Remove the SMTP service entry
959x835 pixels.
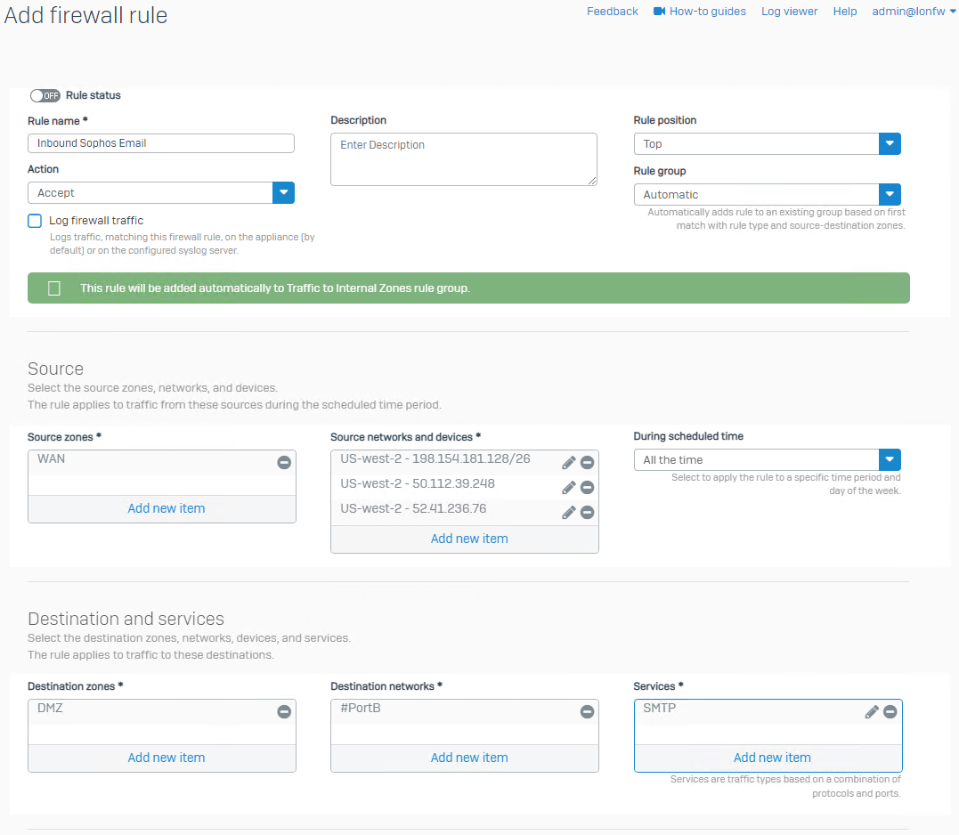pos(890,711)
